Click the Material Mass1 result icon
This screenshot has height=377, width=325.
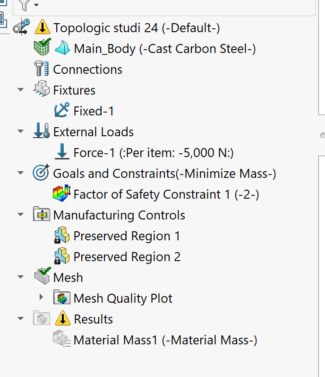pyautogui.click(x=62, y=340)
